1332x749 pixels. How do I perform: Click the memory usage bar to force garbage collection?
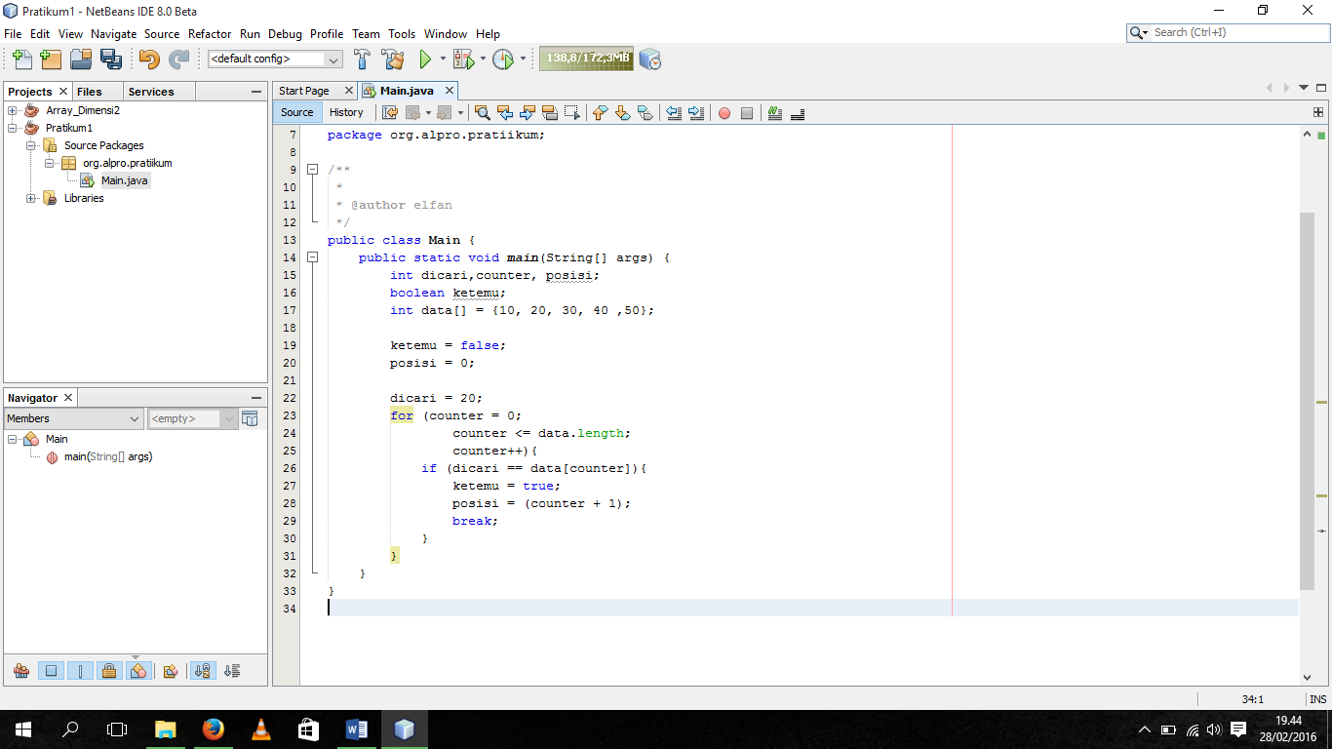pos(585,59)
